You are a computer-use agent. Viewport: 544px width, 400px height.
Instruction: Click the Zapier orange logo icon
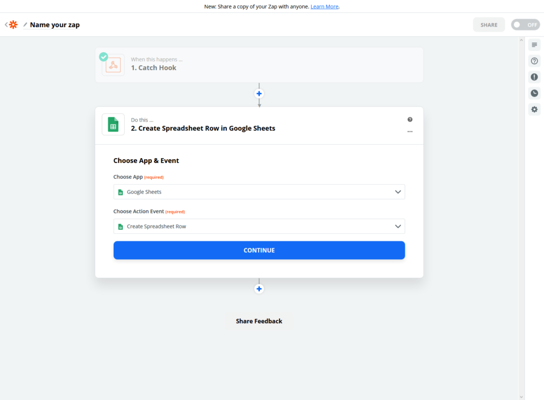point(13,24)
